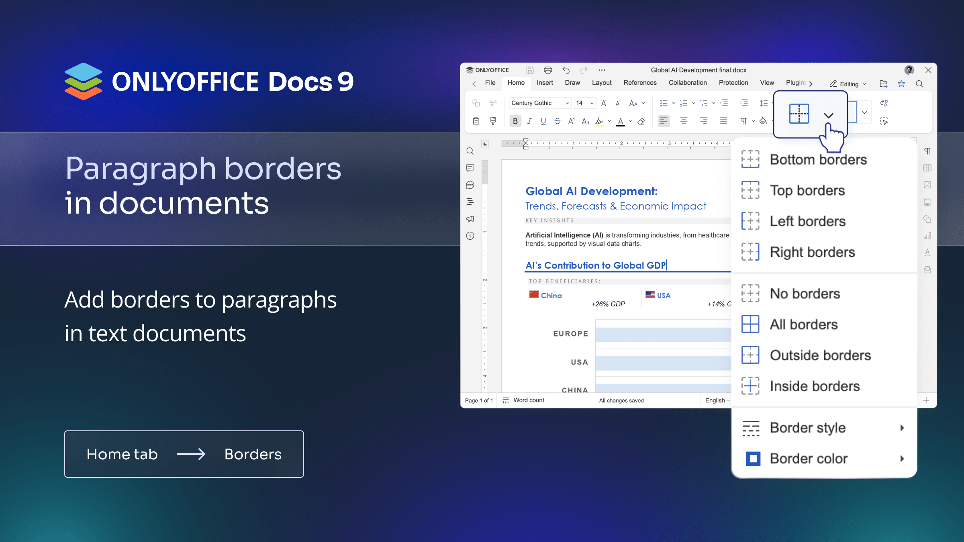Expand the font size 14 dropdown
This screenshot has width=964, height=542.
coord(592,103)
